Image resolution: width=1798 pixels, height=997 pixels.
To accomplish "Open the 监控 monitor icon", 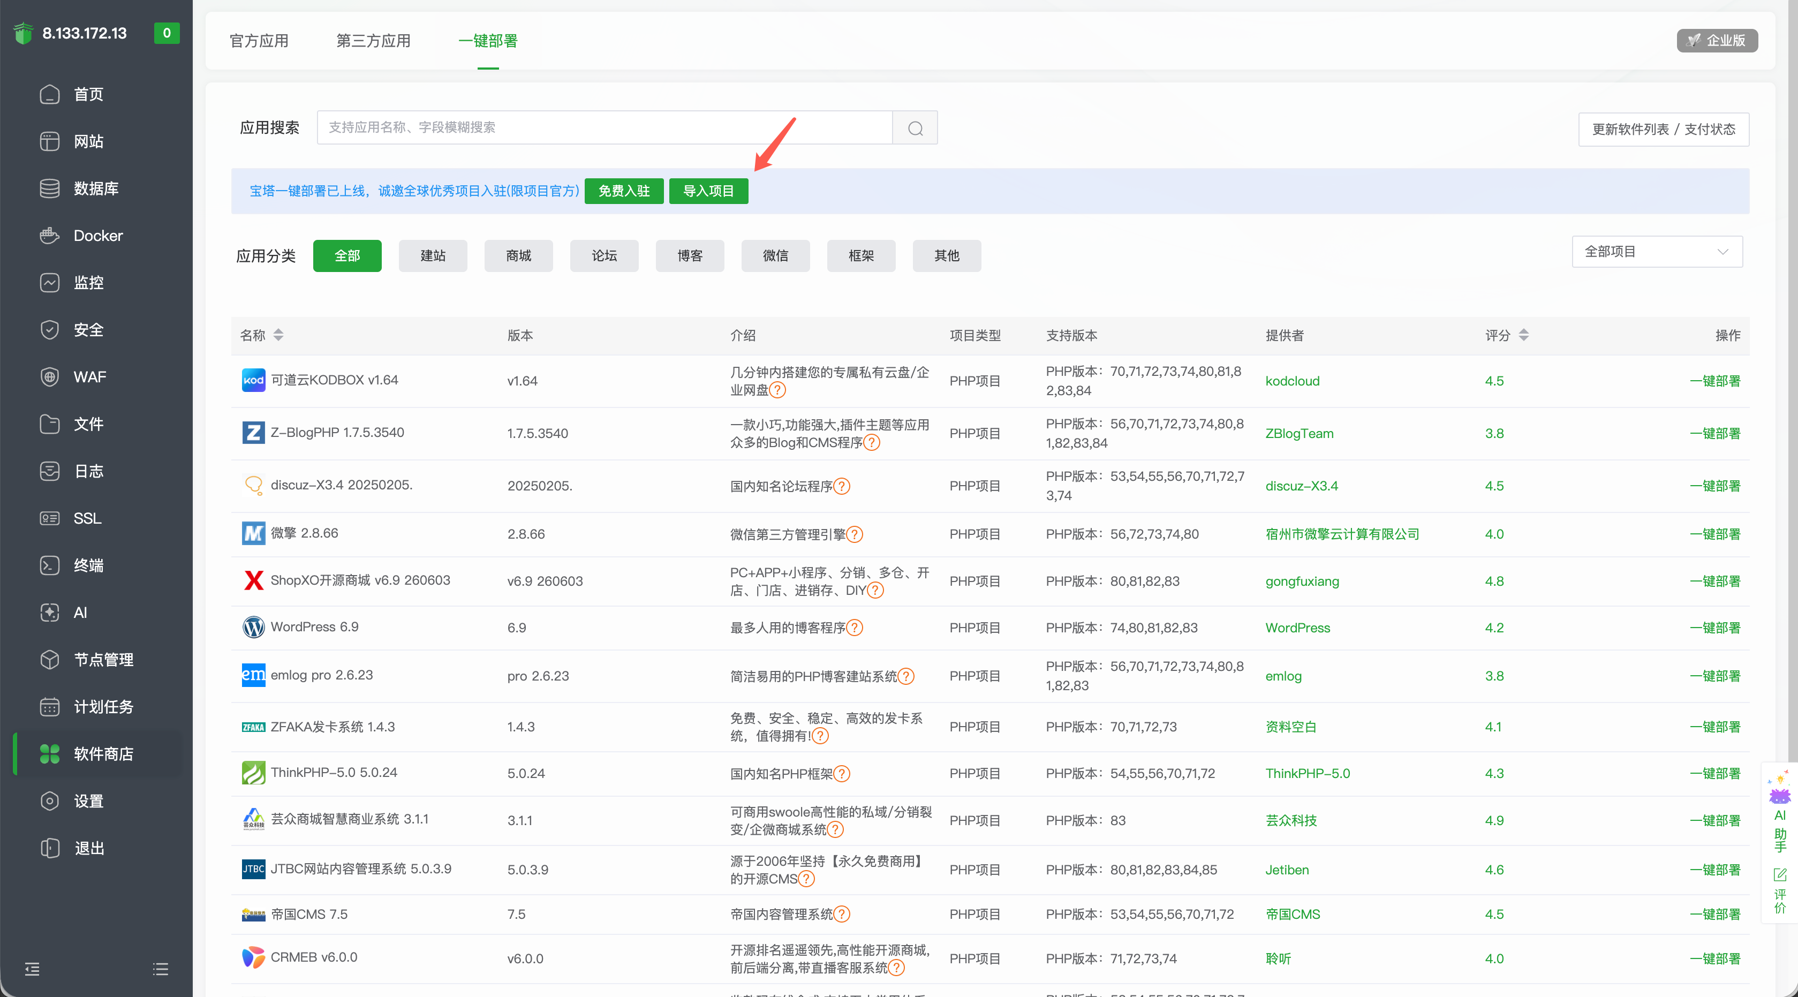I will (x=50, y=283).
